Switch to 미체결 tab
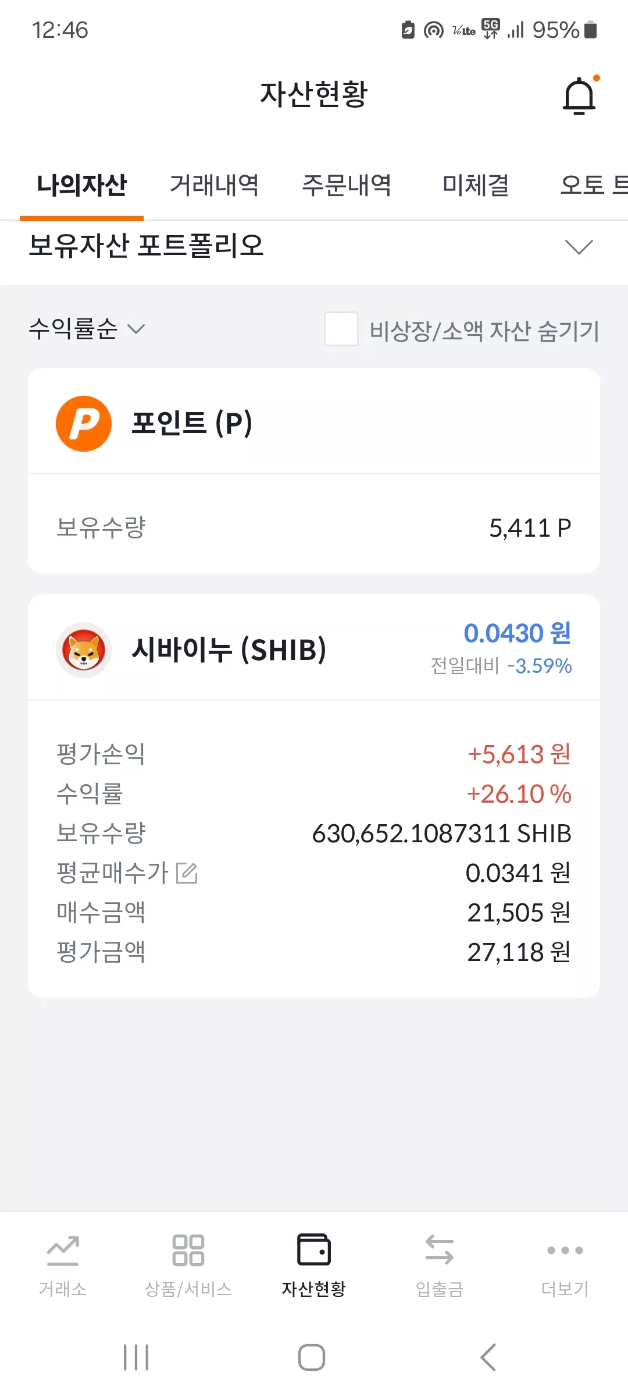 [476, 185]
